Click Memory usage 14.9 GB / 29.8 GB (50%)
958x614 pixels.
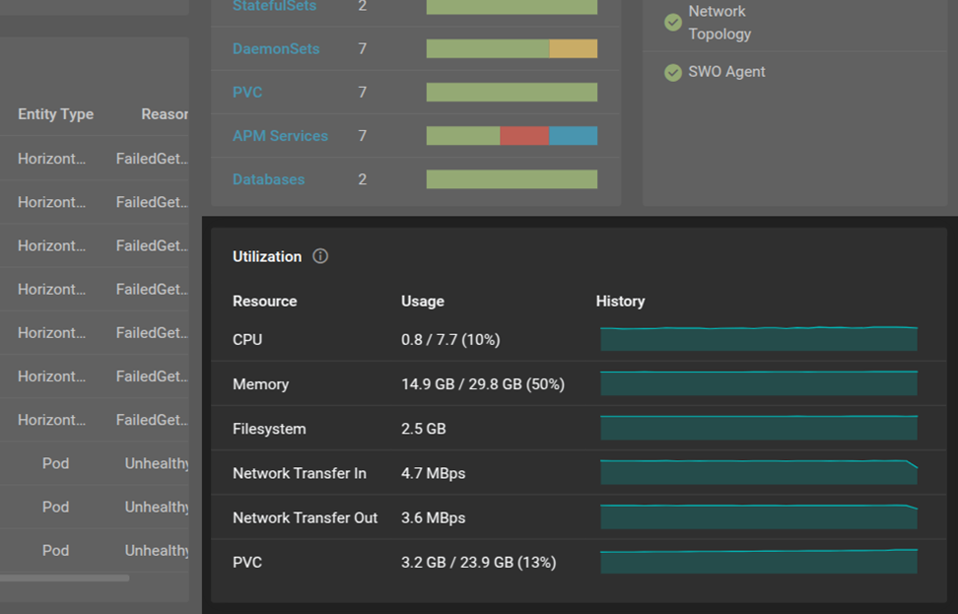pyautogui.click(x=483, y=384)
